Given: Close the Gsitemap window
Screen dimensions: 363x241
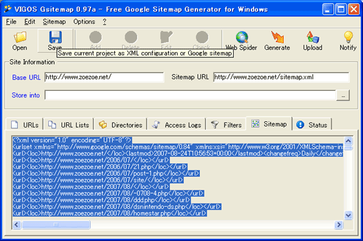Looking at the screenshot, I should pyautogui.click(x=354, y=9).
